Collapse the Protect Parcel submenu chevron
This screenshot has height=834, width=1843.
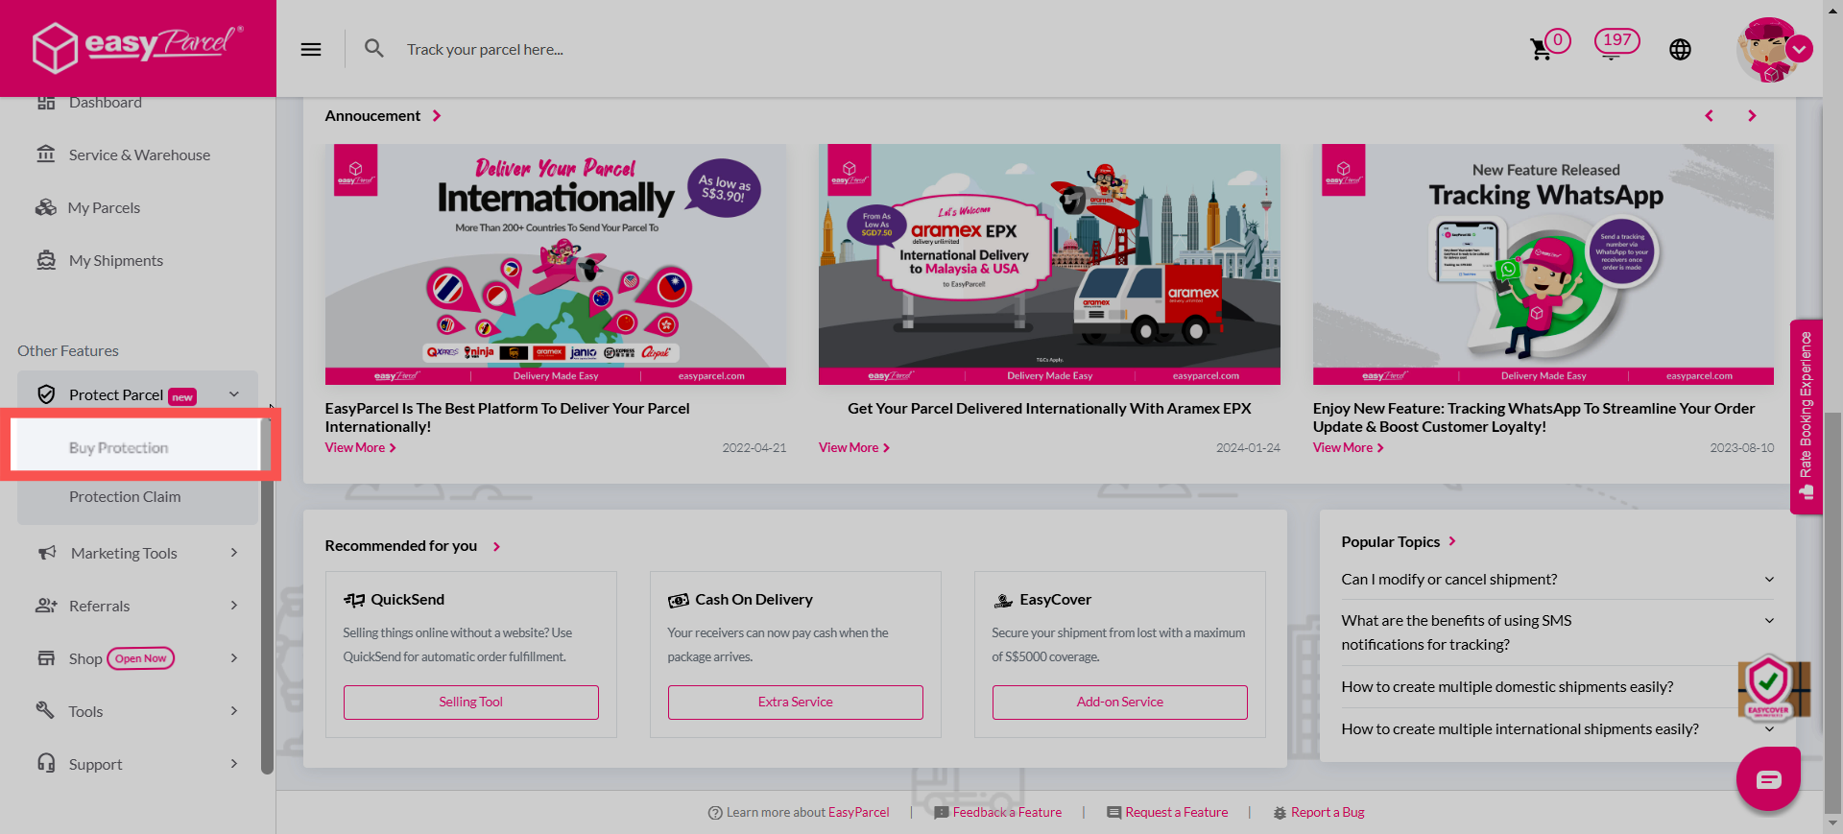[234, 394]
